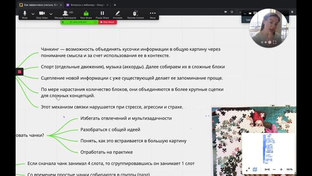Click the grid view icon in floating Zoom panel
The height and width of the screenshot is (176, 312).
pos(255,13)
